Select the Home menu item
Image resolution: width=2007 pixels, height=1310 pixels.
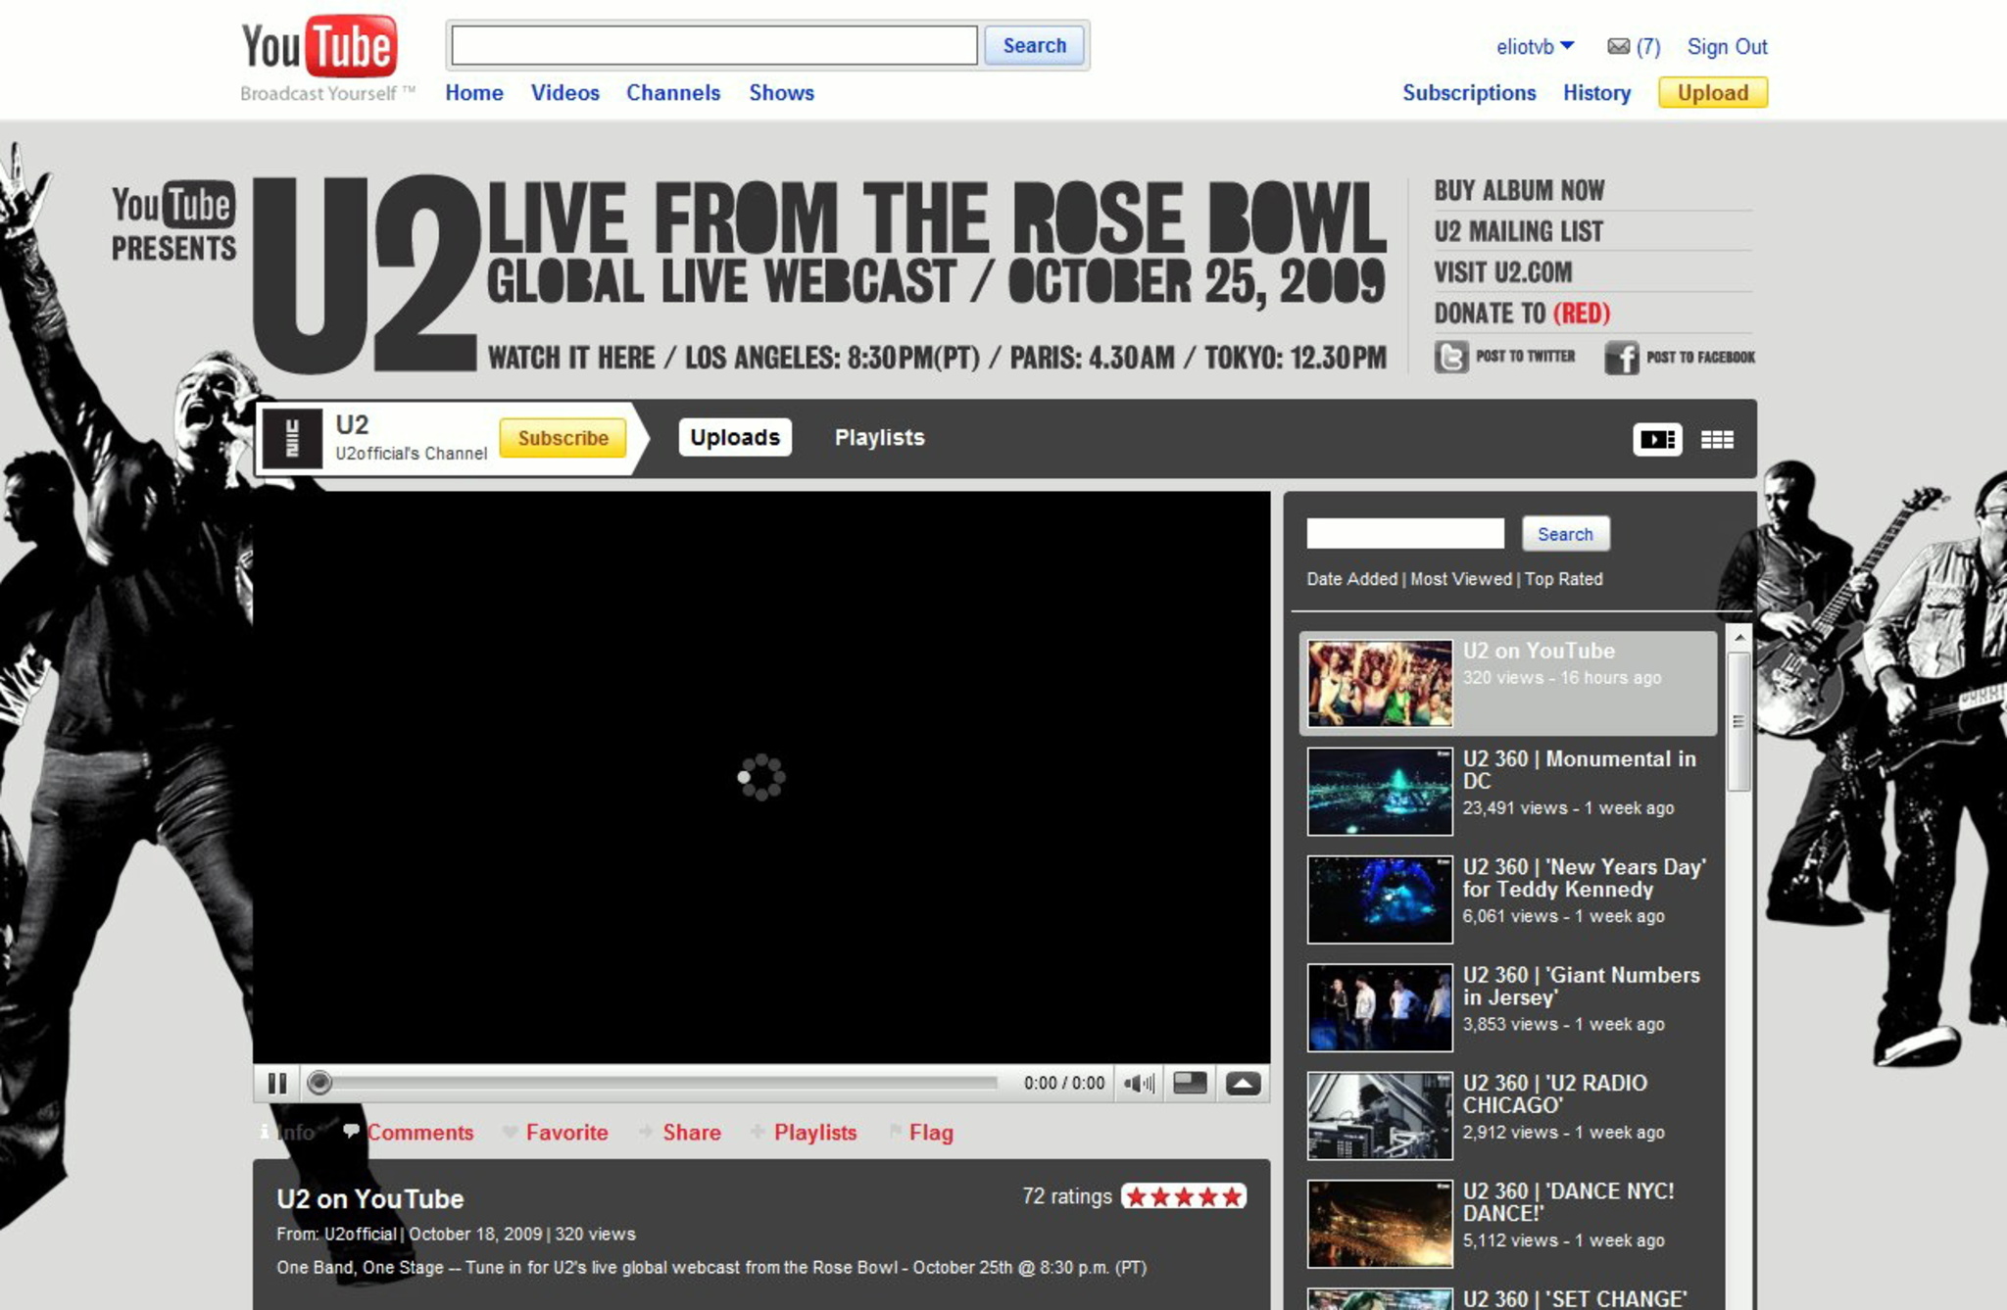[471, 94]
